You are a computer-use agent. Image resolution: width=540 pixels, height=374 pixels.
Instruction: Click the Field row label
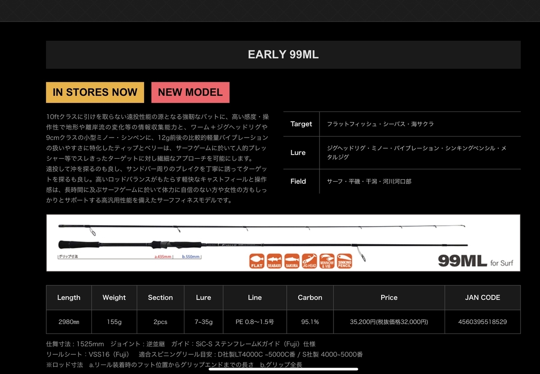pyautogui.click(x=298, y=182)
